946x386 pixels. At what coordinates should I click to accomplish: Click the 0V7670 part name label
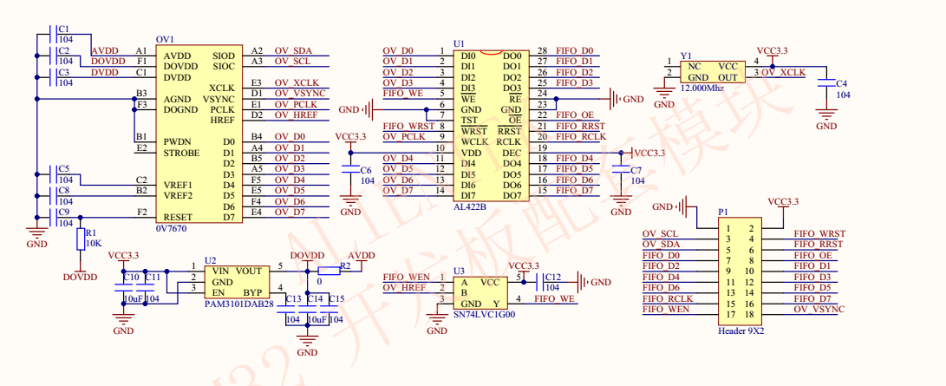171,229
